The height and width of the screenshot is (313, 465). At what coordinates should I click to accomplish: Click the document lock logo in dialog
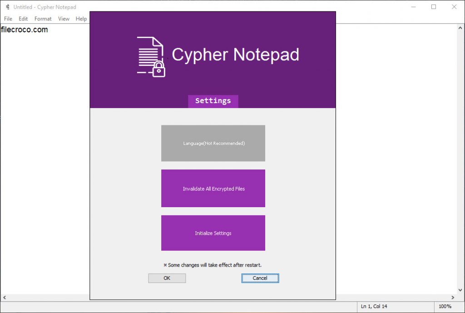151,57
